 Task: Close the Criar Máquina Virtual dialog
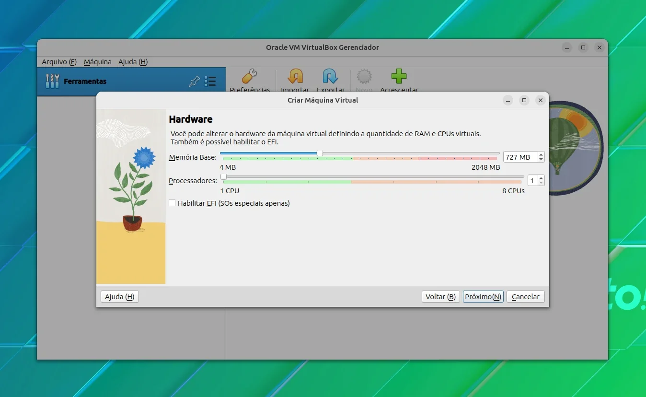click(x=541, y=100)
